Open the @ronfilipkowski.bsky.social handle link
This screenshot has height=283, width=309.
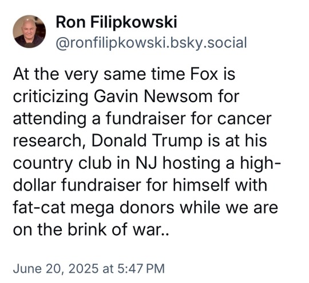[151, 43]
